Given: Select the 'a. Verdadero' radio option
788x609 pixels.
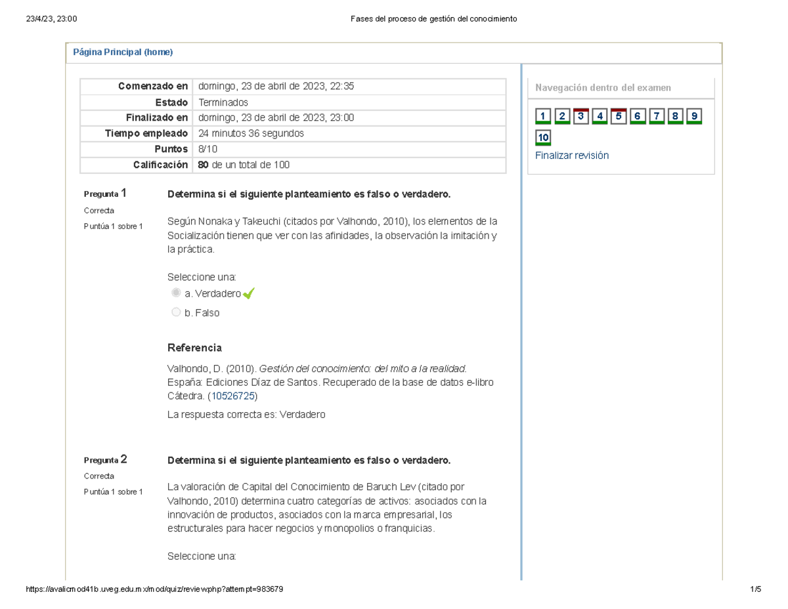Looking at the screenshot, I should pos(175,293).
